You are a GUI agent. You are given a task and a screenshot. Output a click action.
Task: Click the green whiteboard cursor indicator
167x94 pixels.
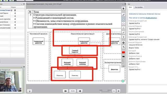coord(123,81)
